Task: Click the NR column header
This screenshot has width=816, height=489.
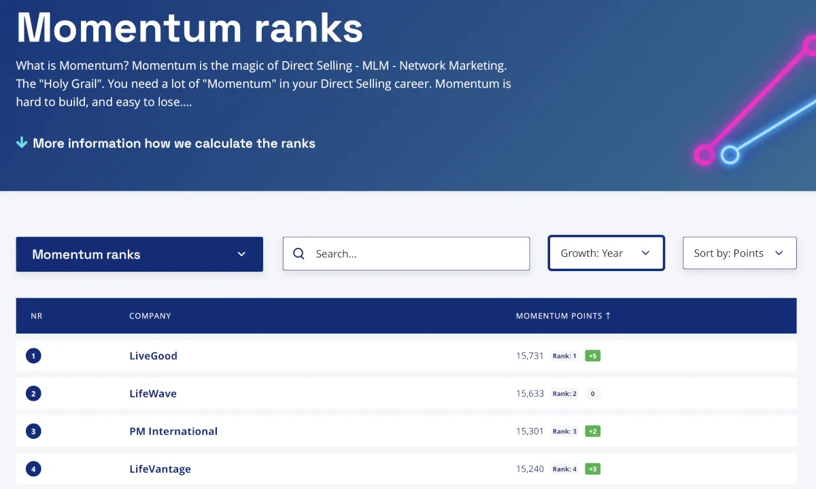Action: [37, 316]
